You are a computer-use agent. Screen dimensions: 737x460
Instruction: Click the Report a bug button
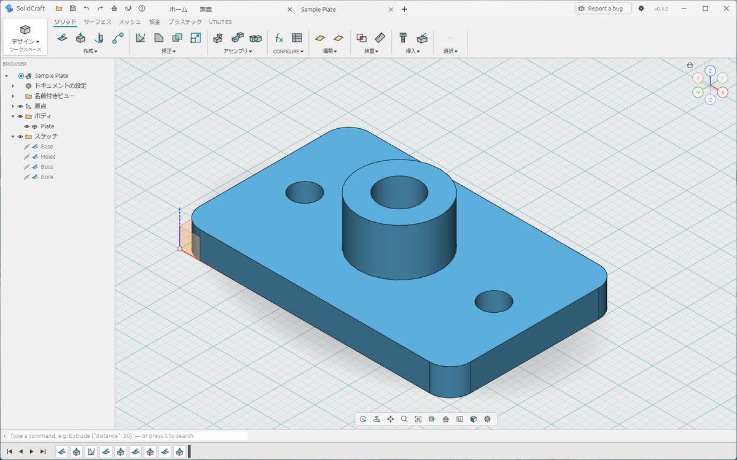[x=603, y=9]
